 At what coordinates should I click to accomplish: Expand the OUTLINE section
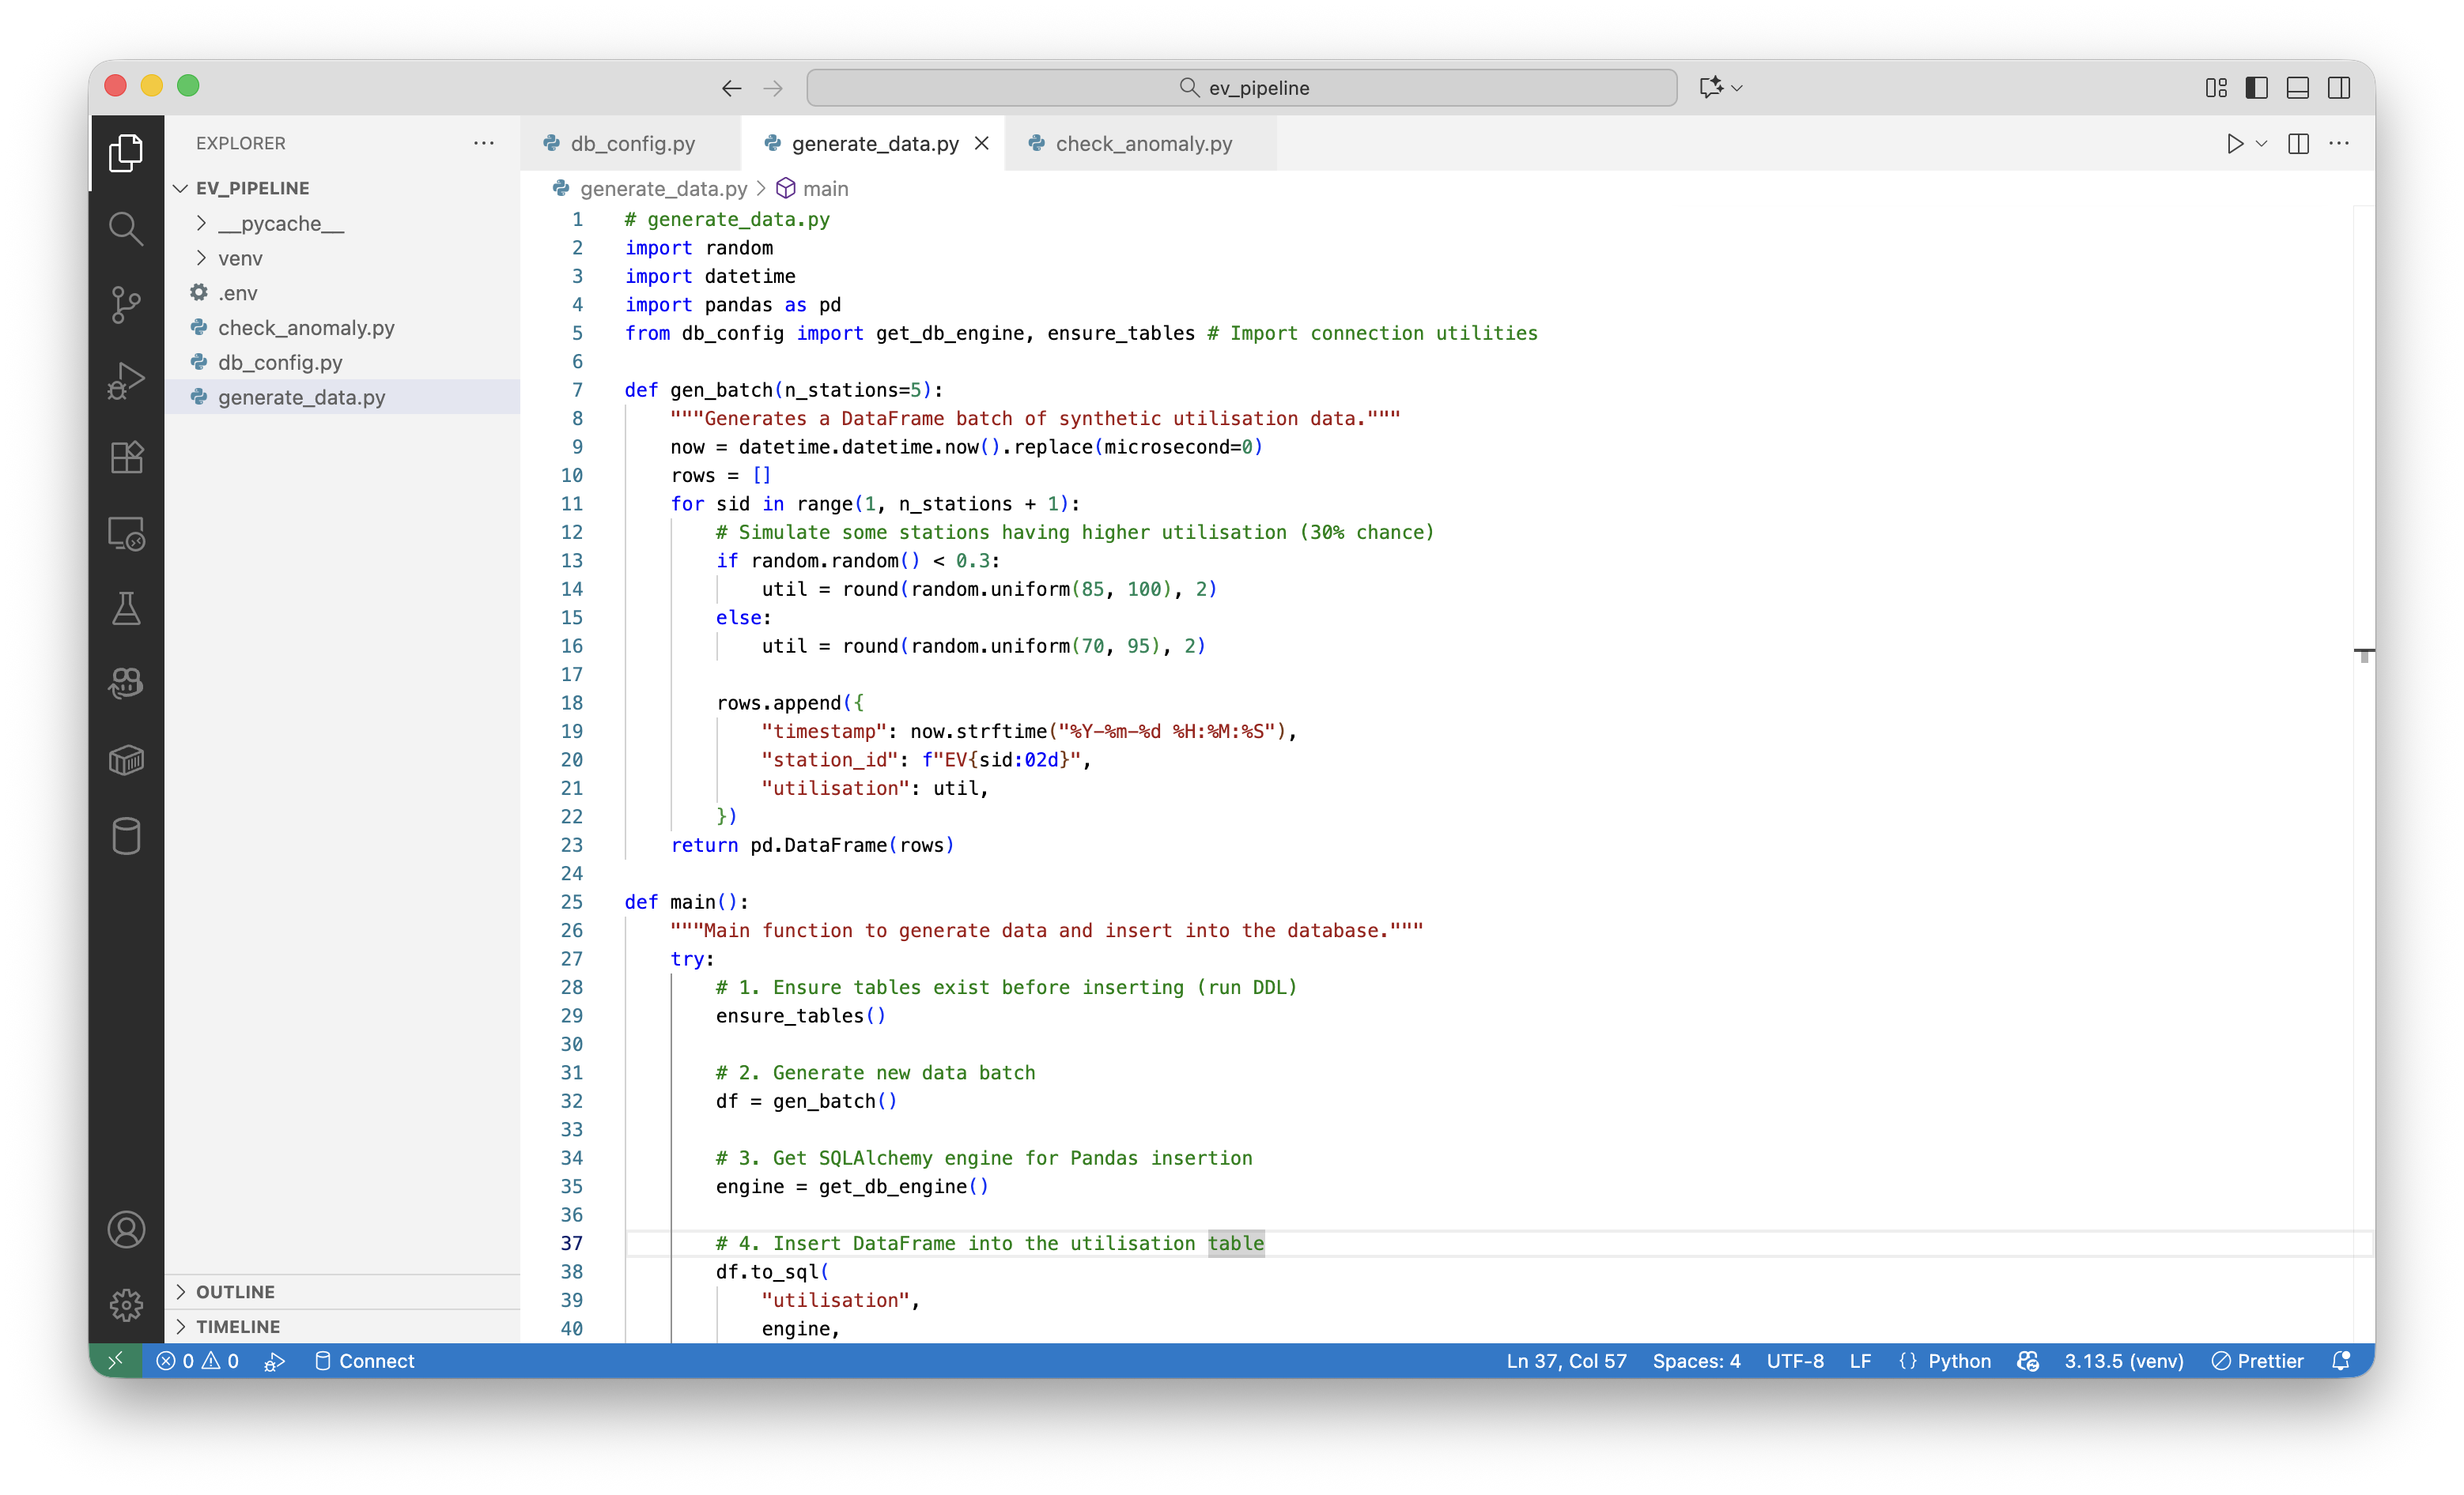tap(235, 1291)
